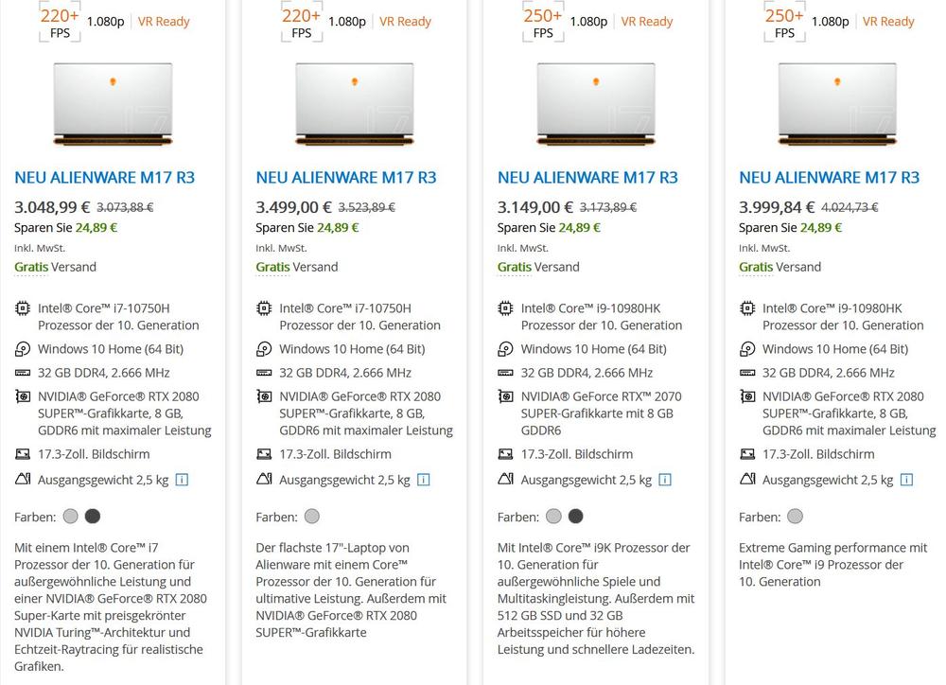Open Neu Alienware M17 R3 priced 3.999,84 €

coord(829,178)
